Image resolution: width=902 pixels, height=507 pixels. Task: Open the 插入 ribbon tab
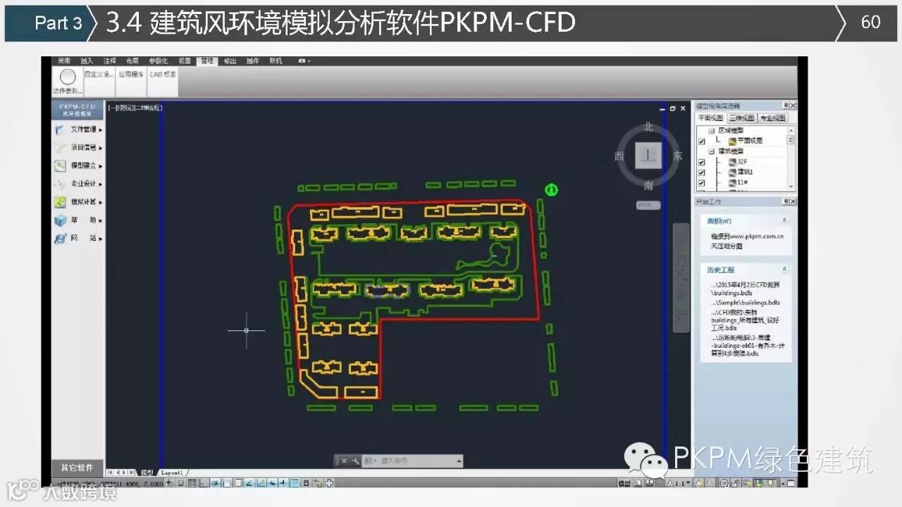[87, 61]
